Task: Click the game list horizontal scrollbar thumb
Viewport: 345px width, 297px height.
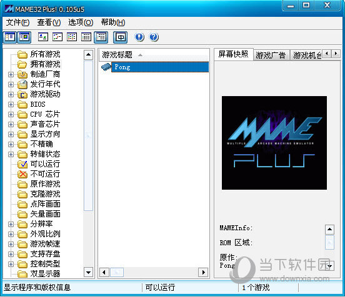Action: (117, 273)
